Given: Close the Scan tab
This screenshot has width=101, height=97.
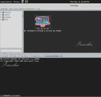Looking at the screenshot, I should [18, 56].
